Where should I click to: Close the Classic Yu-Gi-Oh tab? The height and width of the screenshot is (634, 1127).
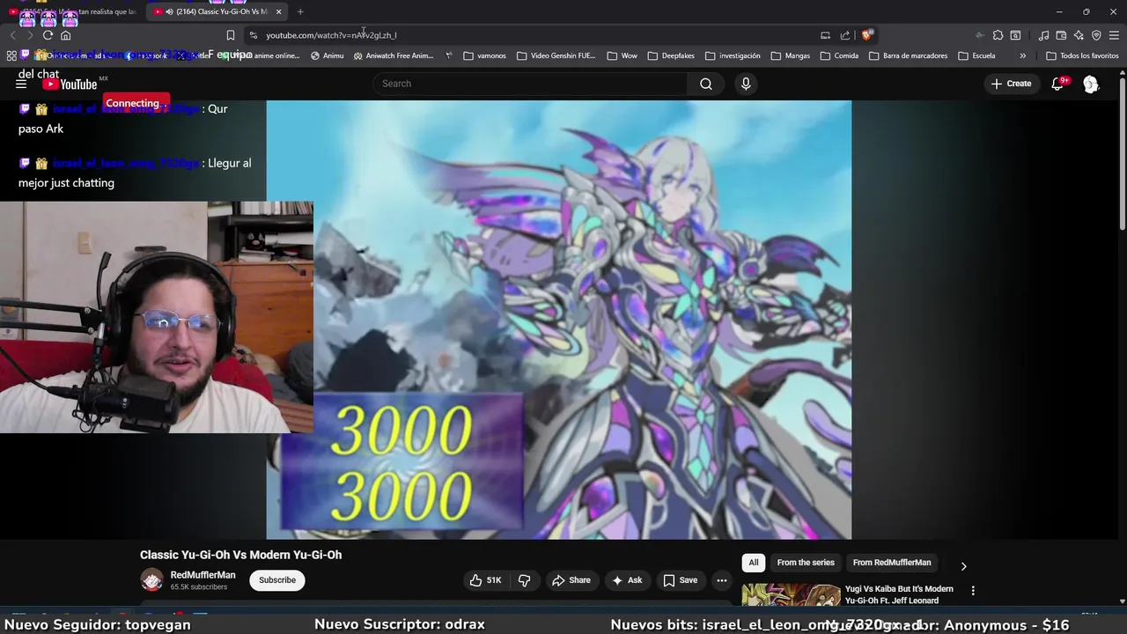point(278,11)
